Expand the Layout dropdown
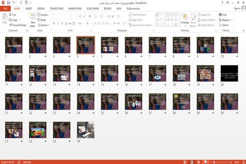The image size is (246, 164). 43,15
